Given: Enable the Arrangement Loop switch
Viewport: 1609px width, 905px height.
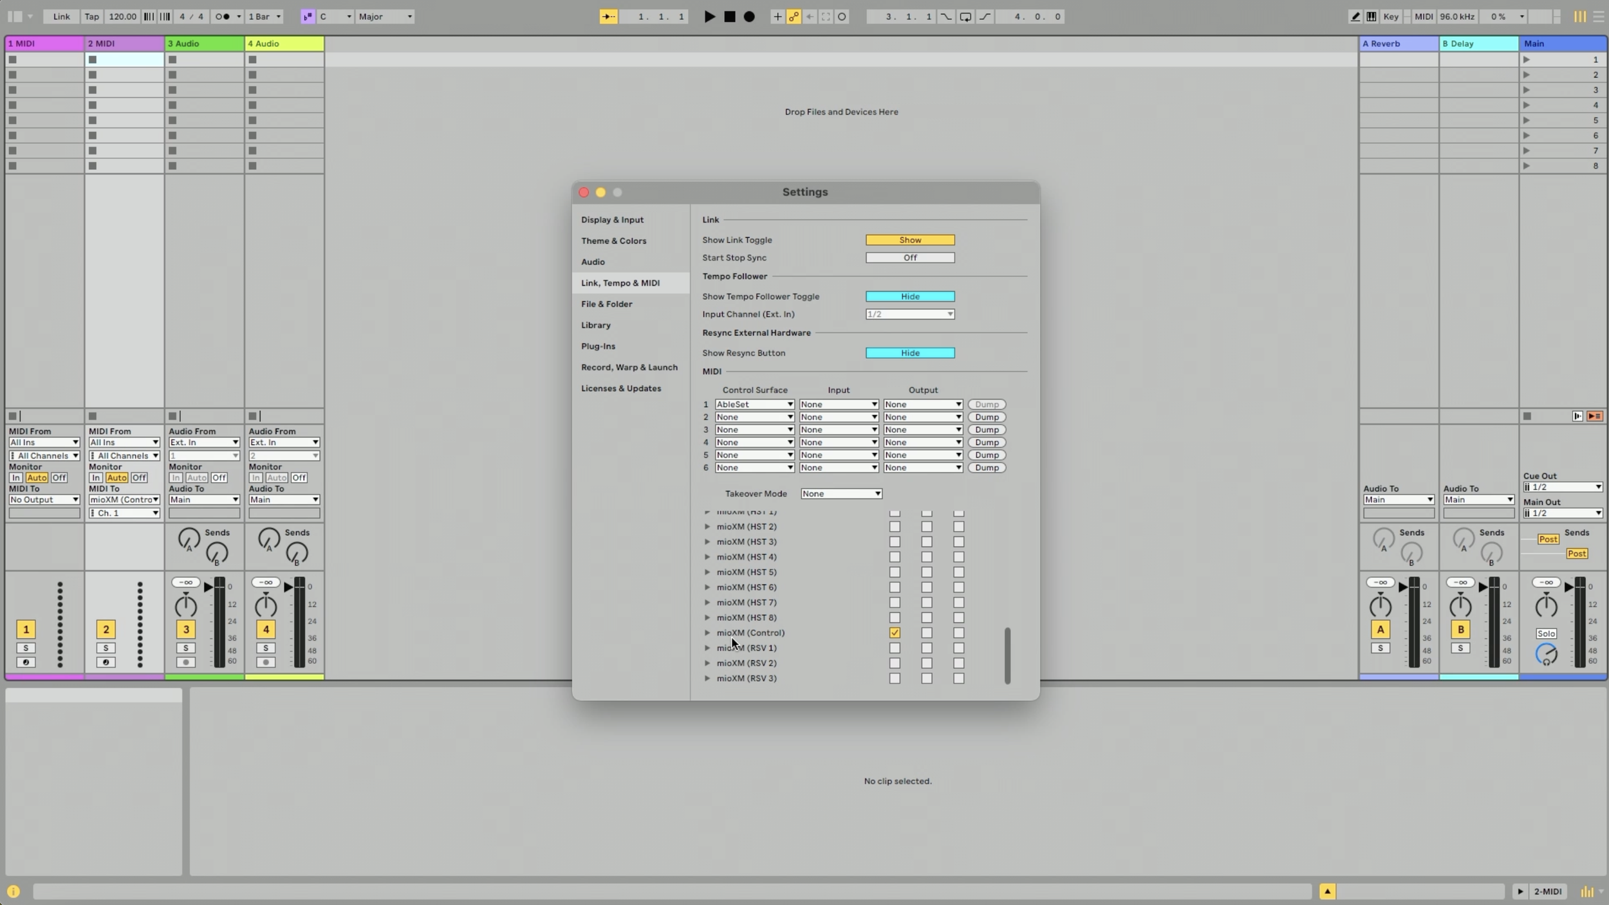Looking at the screenshot, I should [965, 17].
